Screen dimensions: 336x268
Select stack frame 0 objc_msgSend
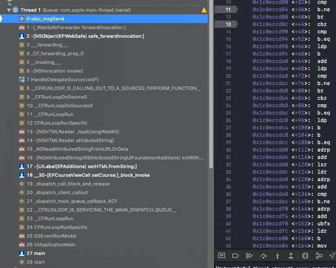[x=104, y=19]
